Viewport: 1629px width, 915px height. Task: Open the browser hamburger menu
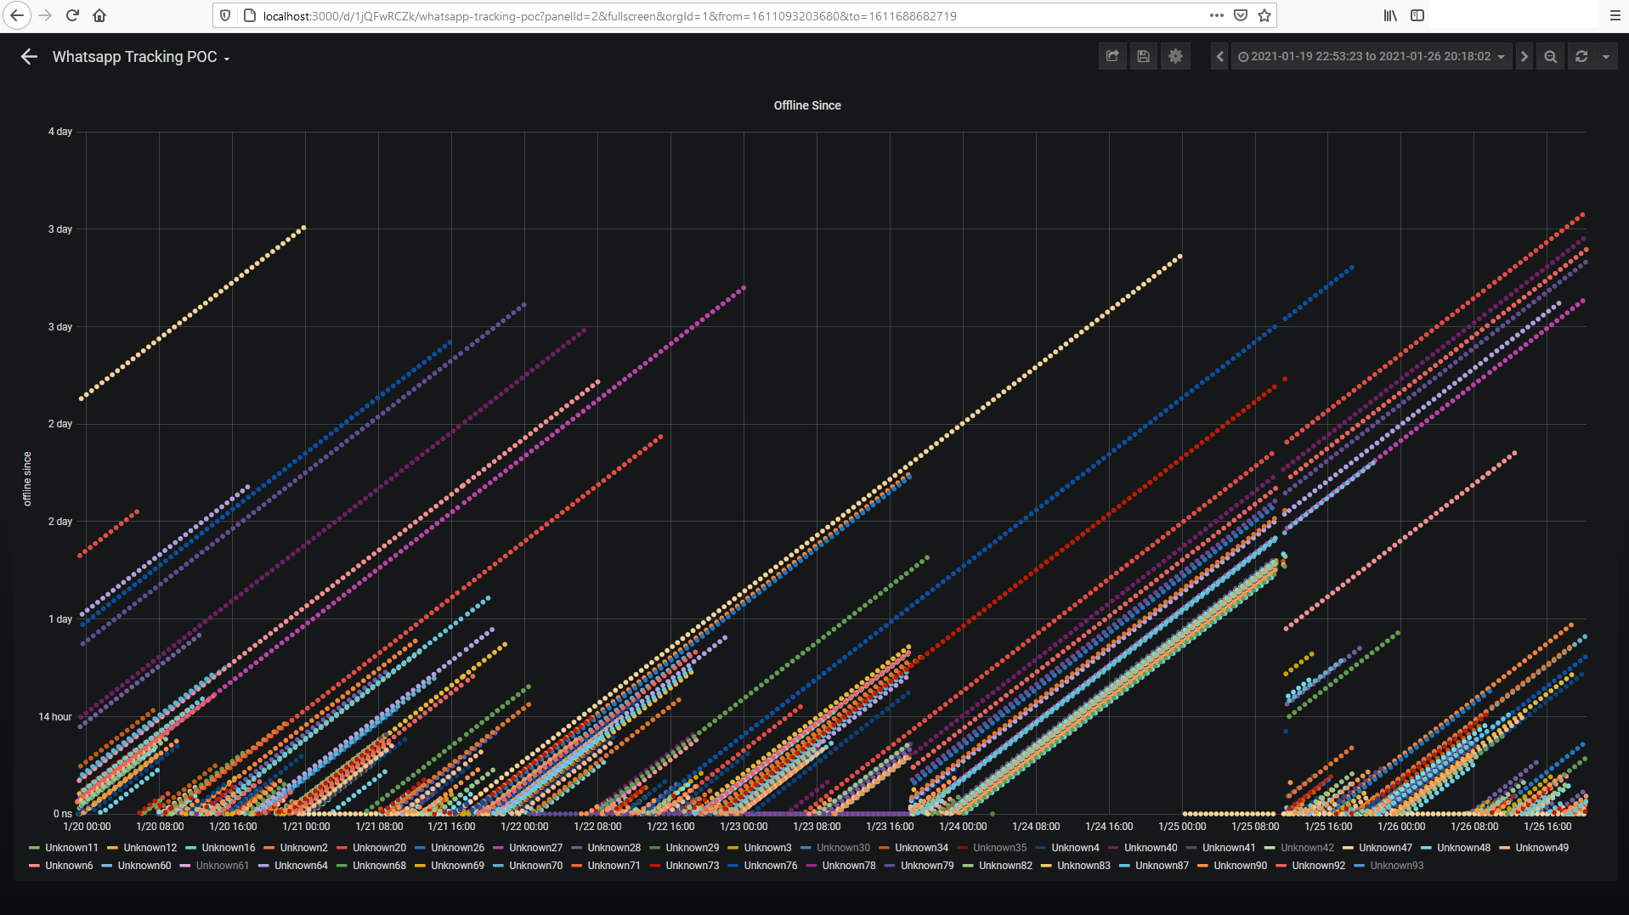[1615, 15]
